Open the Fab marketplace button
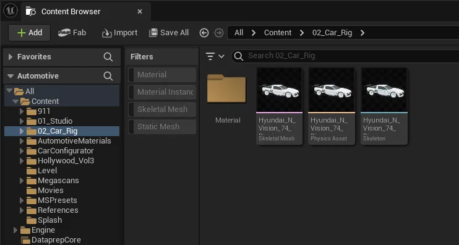 click(x=72, y=33)
